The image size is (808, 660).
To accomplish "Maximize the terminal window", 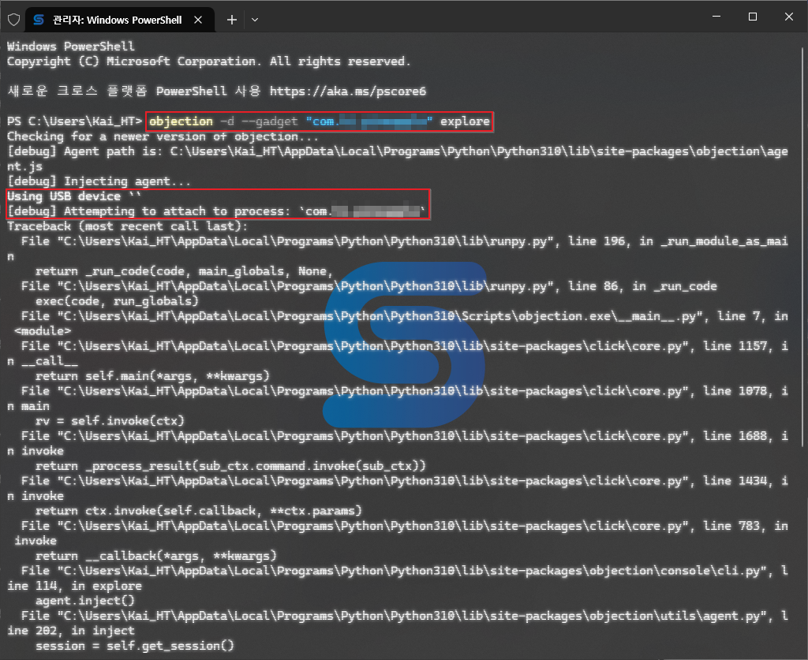I will (x=752, y=17).
